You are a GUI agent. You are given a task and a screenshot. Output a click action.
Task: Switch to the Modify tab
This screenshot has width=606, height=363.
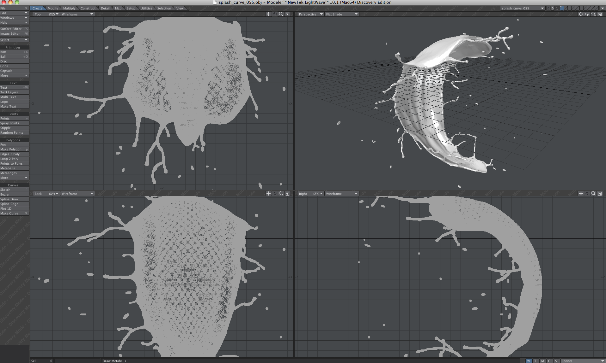pos(53,9)
